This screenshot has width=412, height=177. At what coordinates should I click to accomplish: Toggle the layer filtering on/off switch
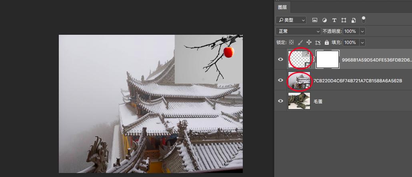[x=363, y=20]
